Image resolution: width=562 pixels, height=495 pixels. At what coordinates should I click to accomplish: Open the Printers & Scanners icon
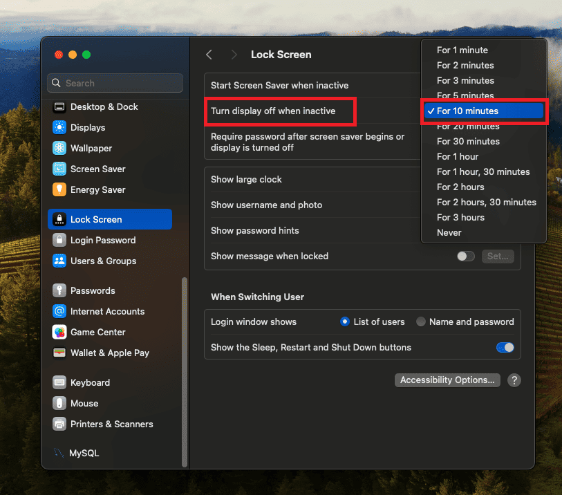59,424
